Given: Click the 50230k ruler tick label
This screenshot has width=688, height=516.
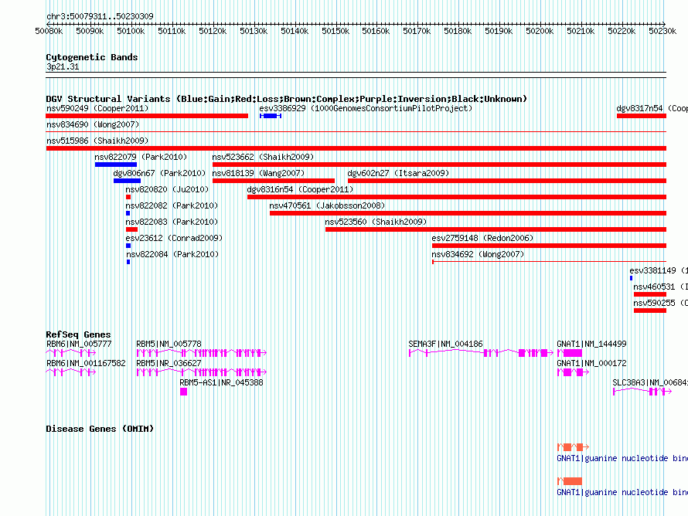Looking at the screenshot, I should (x=662, y=31).
